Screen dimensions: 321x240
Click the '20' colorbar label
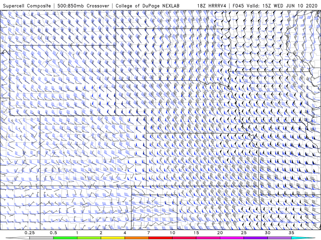(x=220, y=233)
